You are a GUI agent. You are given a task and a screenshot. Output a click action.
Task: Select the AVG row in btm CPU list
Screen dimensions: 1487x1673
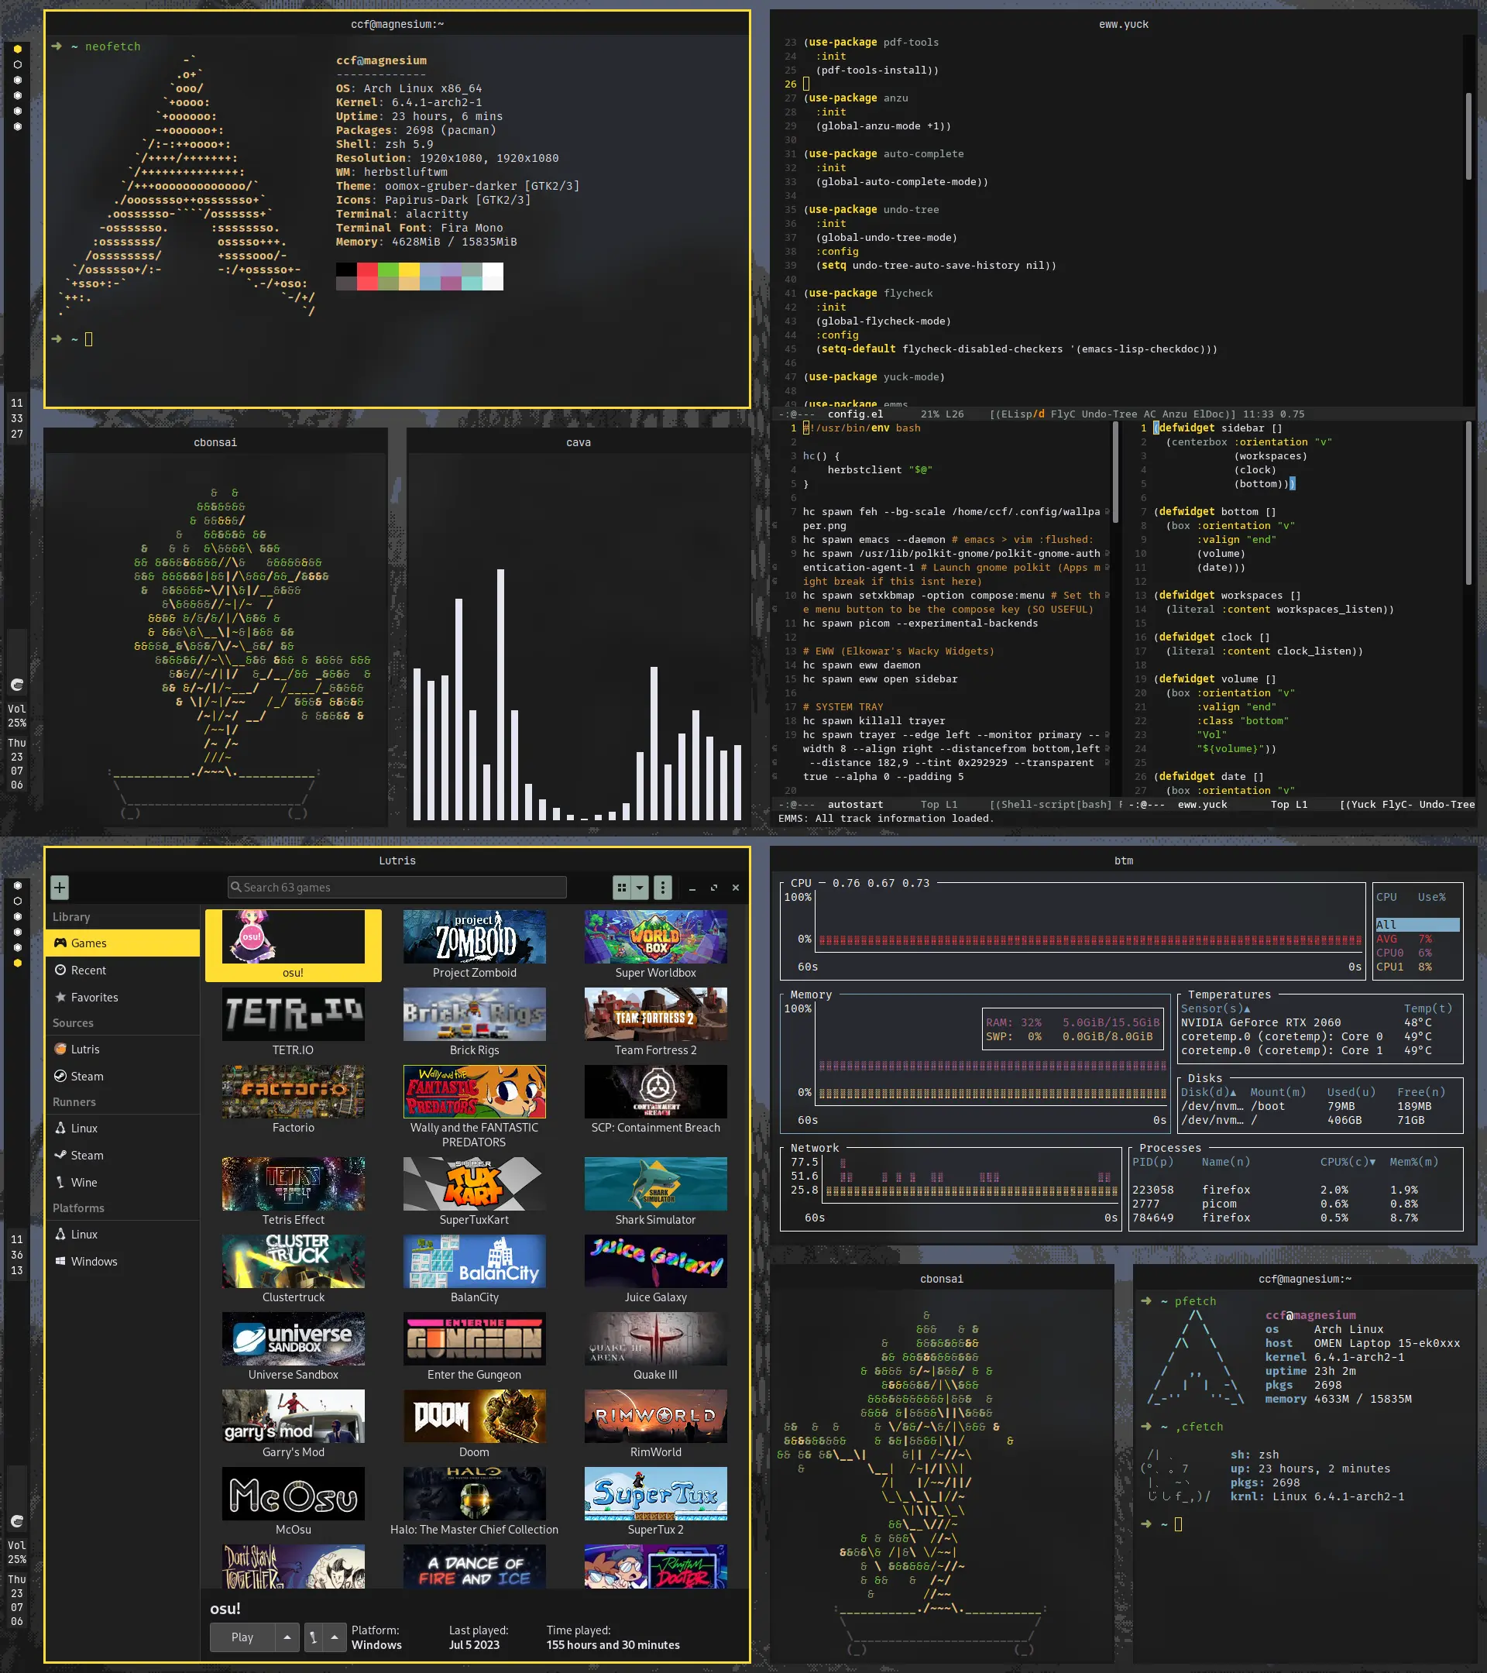(x=1417, y=939)
